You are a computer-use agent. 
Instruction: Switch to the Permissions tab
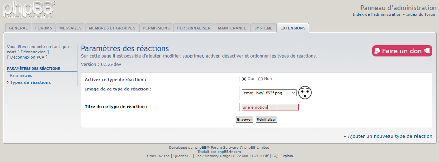point(156,28)
